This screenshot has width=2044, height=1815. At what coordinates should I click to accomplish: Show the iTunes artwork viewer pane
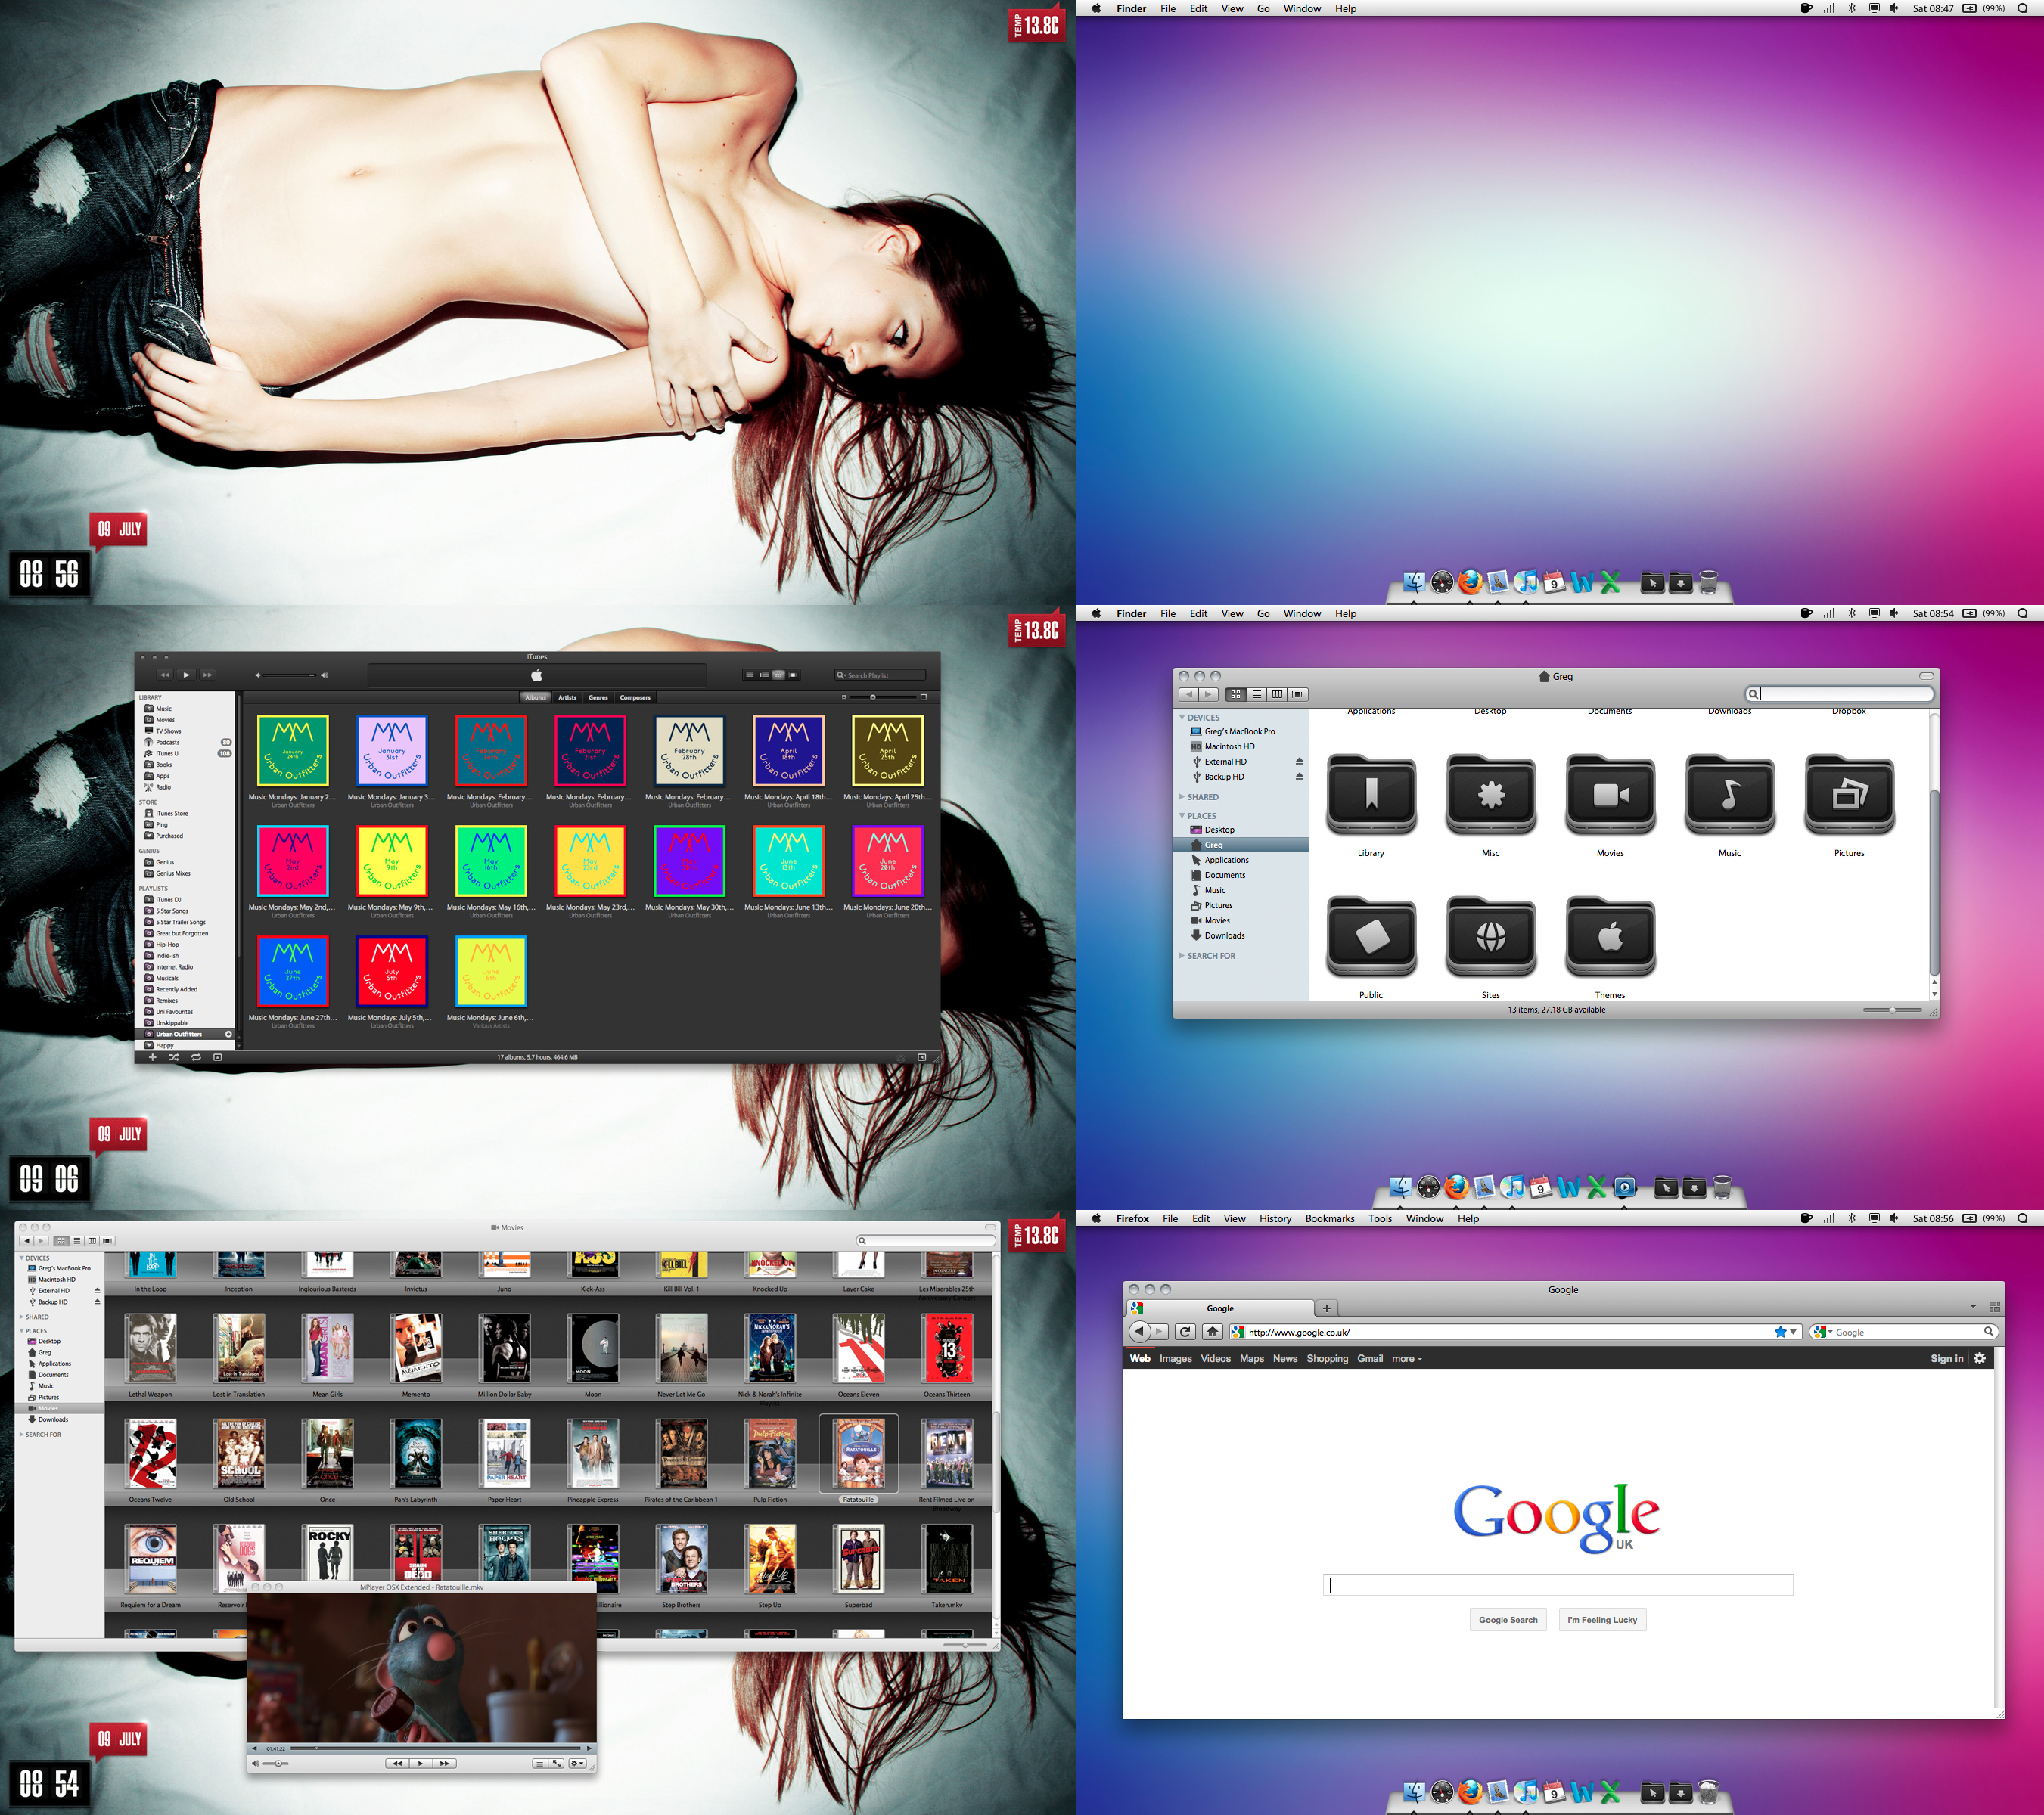point(218,1056)
